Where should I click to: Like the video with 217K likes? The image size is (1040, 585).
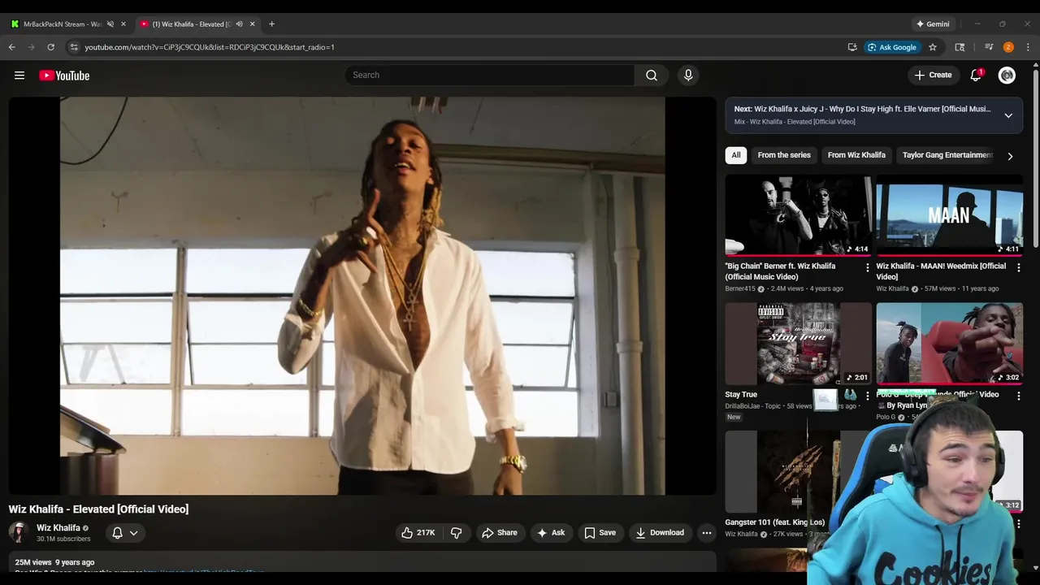[418, 532]
